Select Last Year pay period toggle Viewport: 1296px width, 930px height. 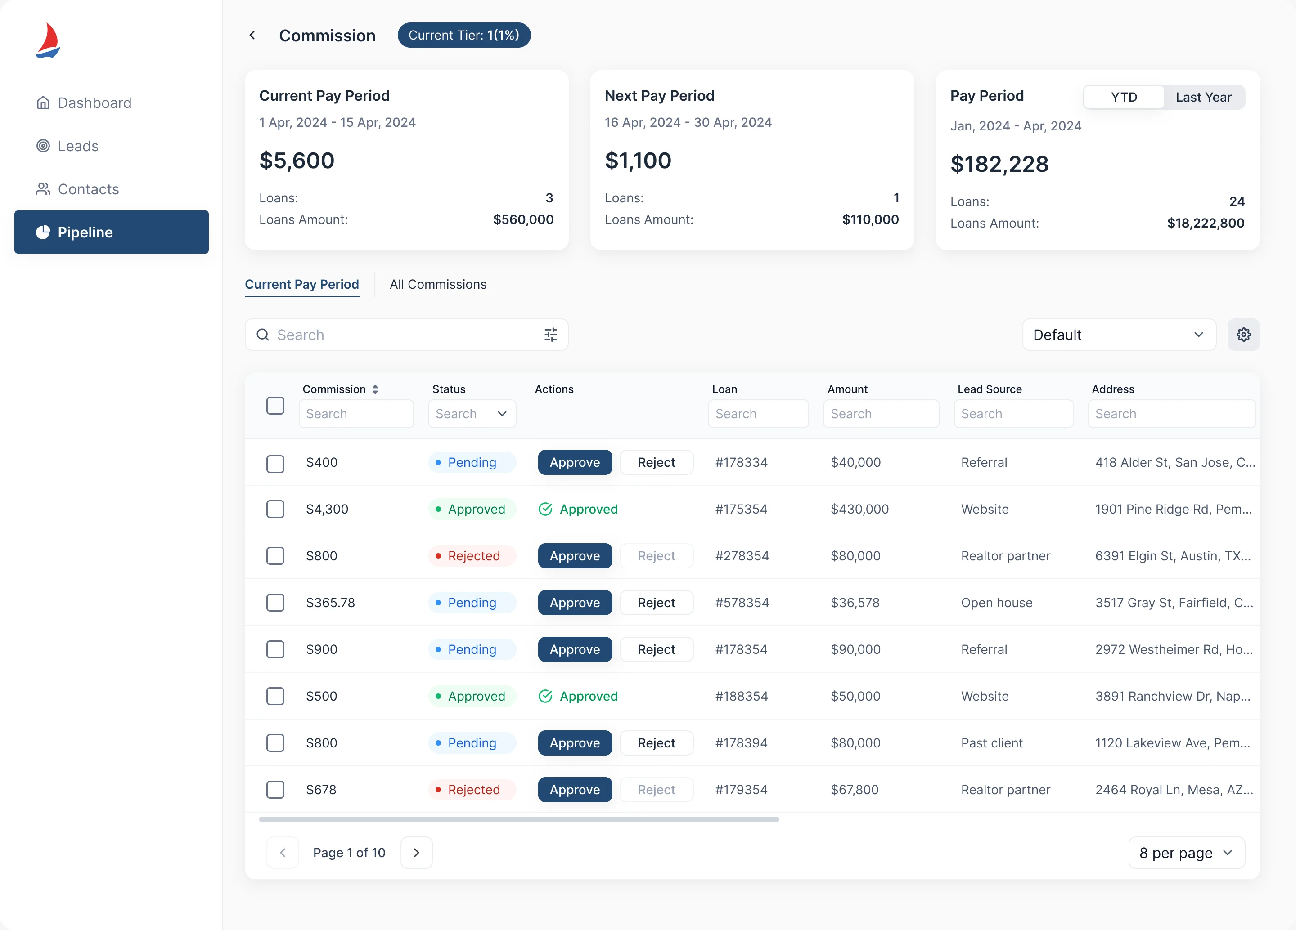pos(1203,97)
